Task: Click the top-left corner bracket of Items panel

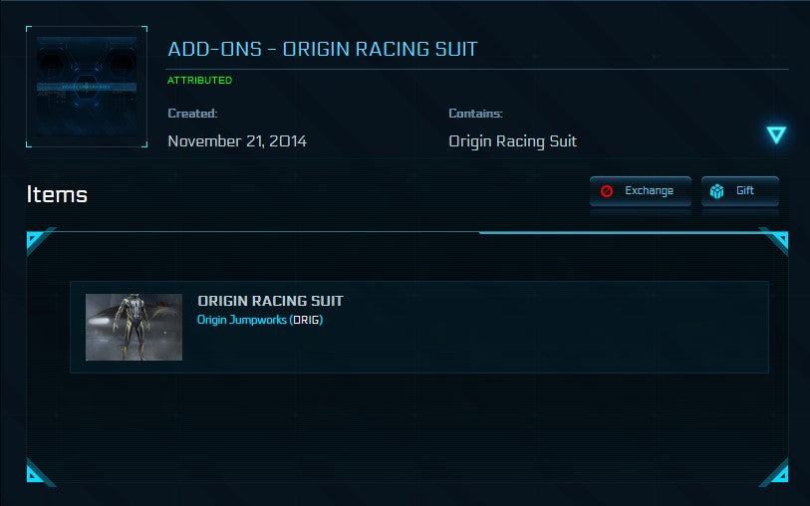Action: pos(38,240)
